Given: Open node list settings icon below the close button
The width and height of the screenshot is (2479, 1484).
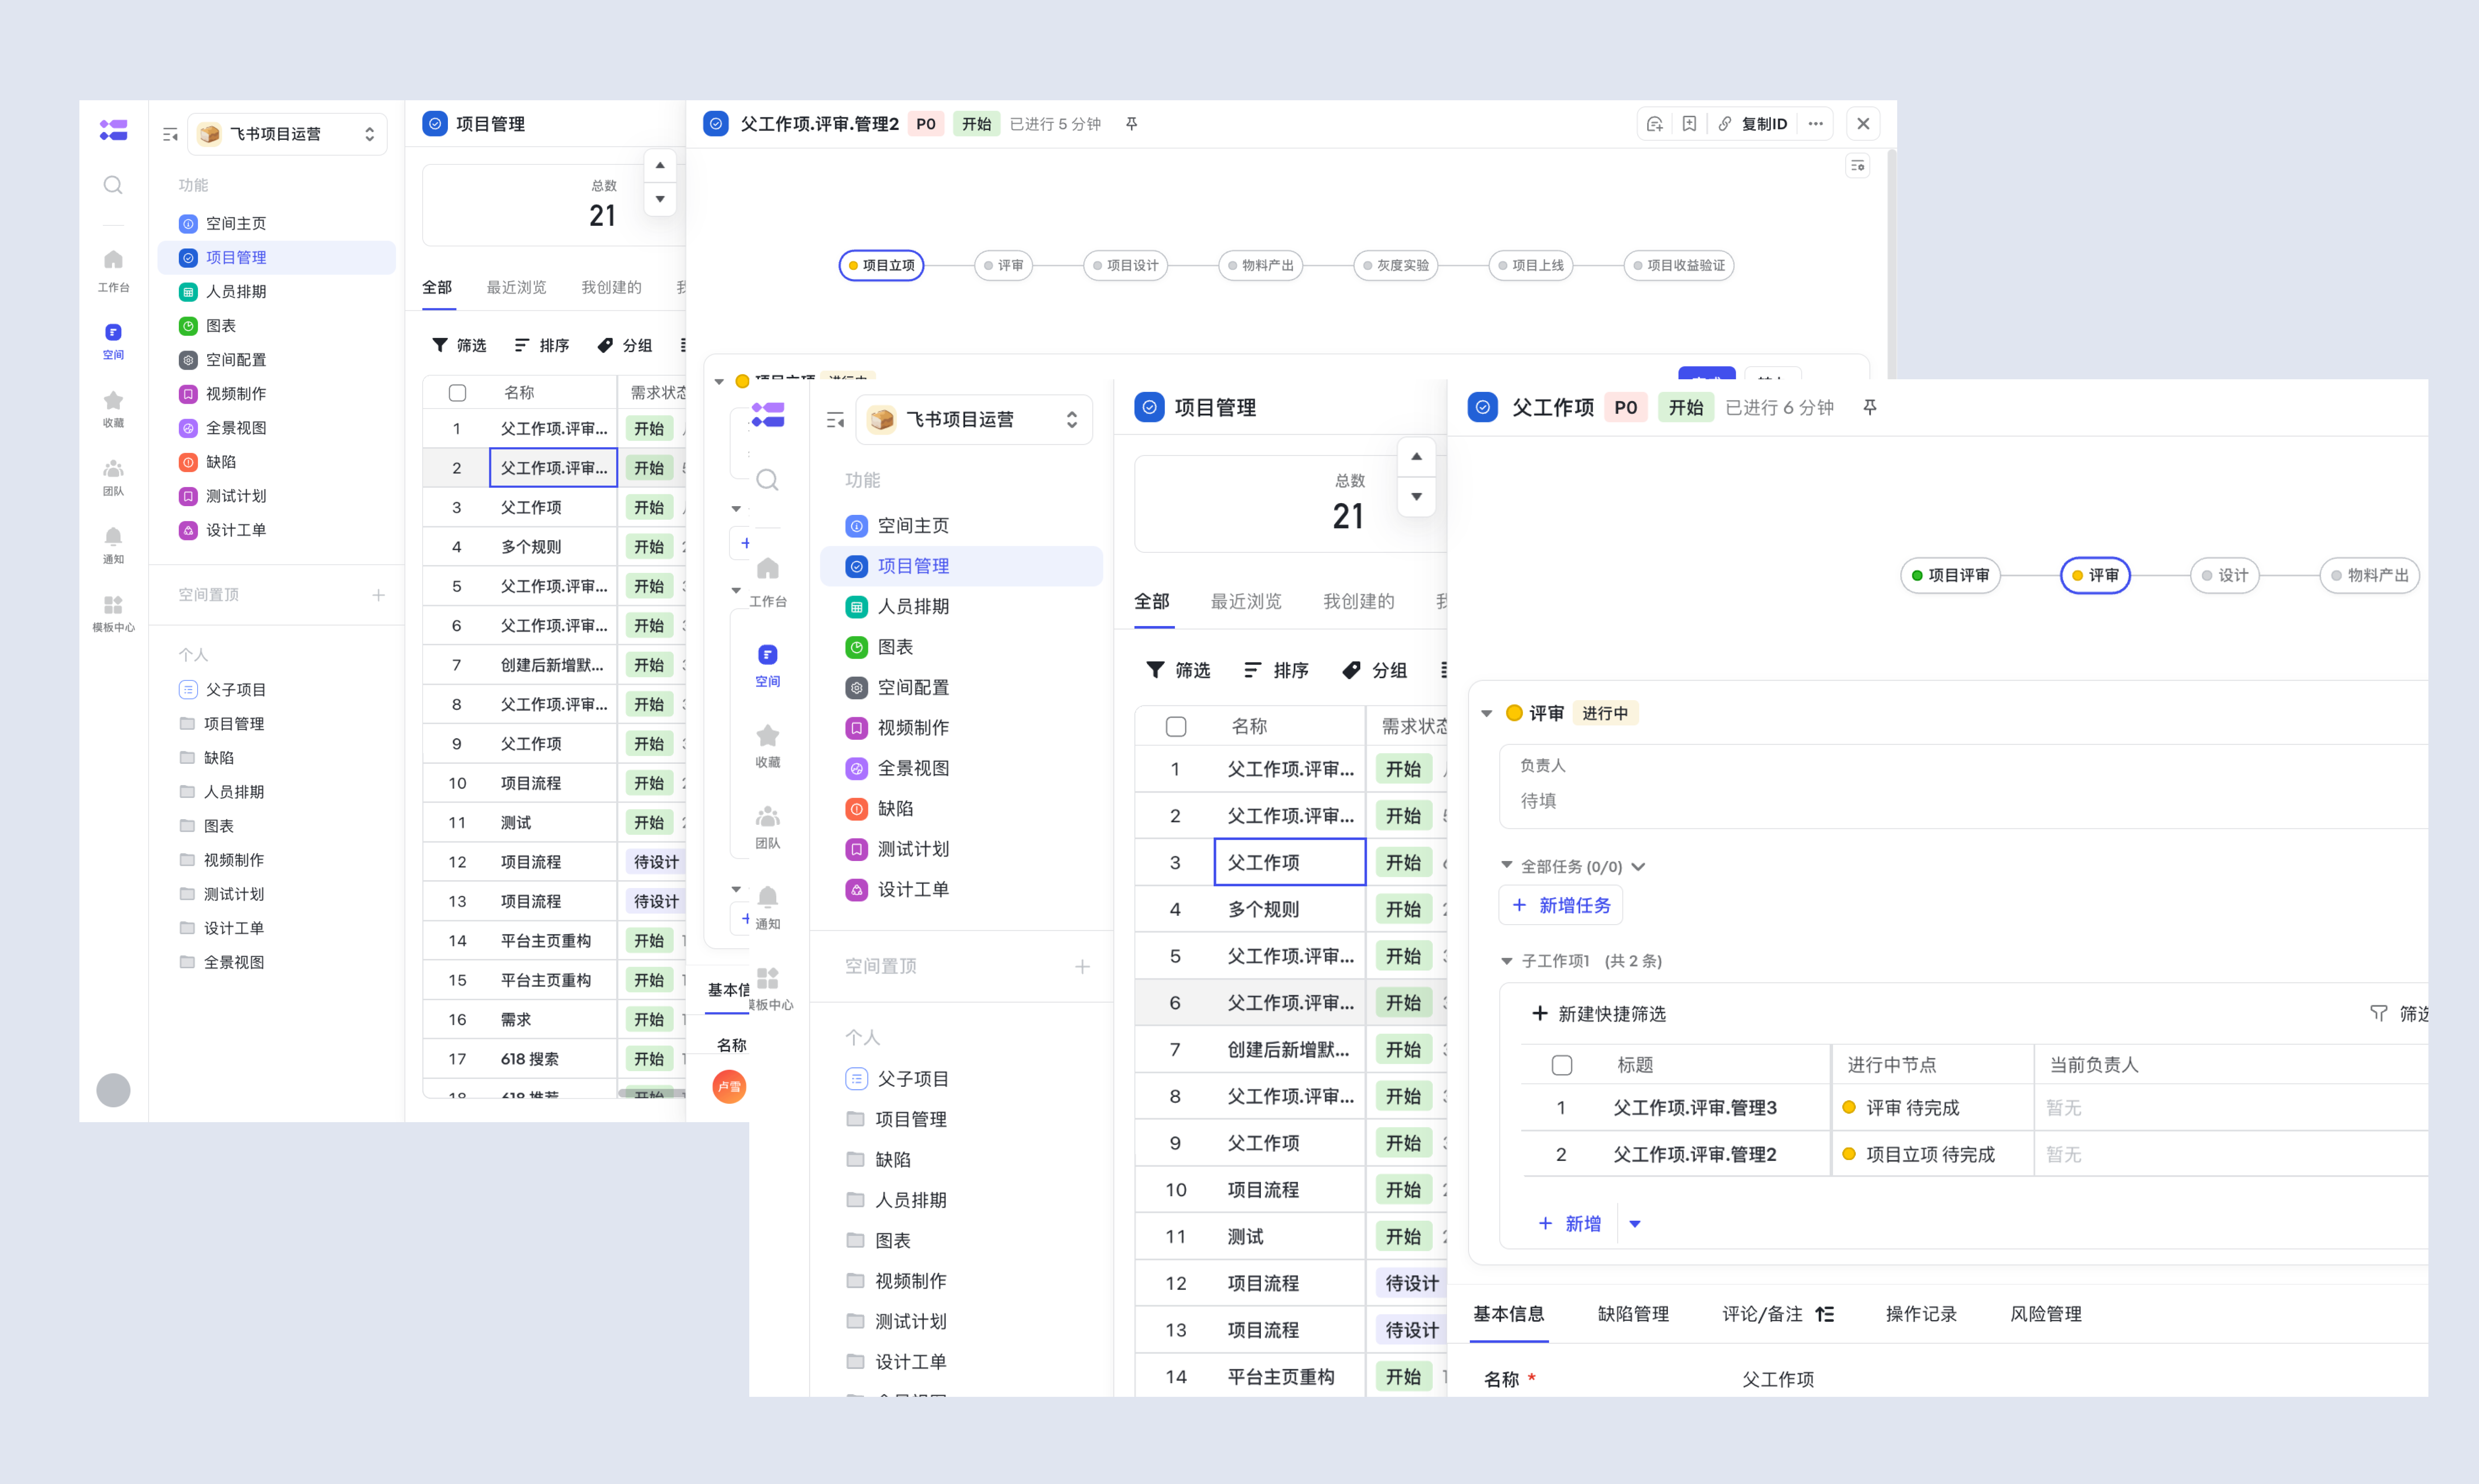Looking at the screenshot, I should 1858,166.
